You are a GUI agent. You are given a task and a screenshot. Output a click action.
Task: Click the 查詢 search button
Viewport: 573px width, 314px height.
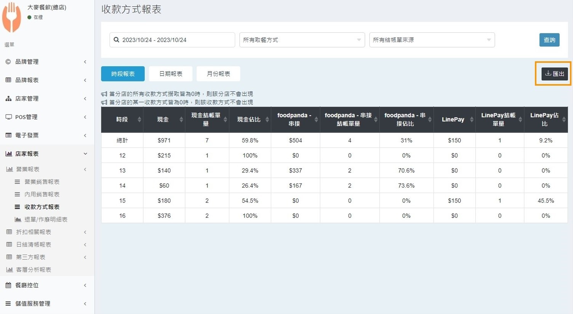point(549,40)
